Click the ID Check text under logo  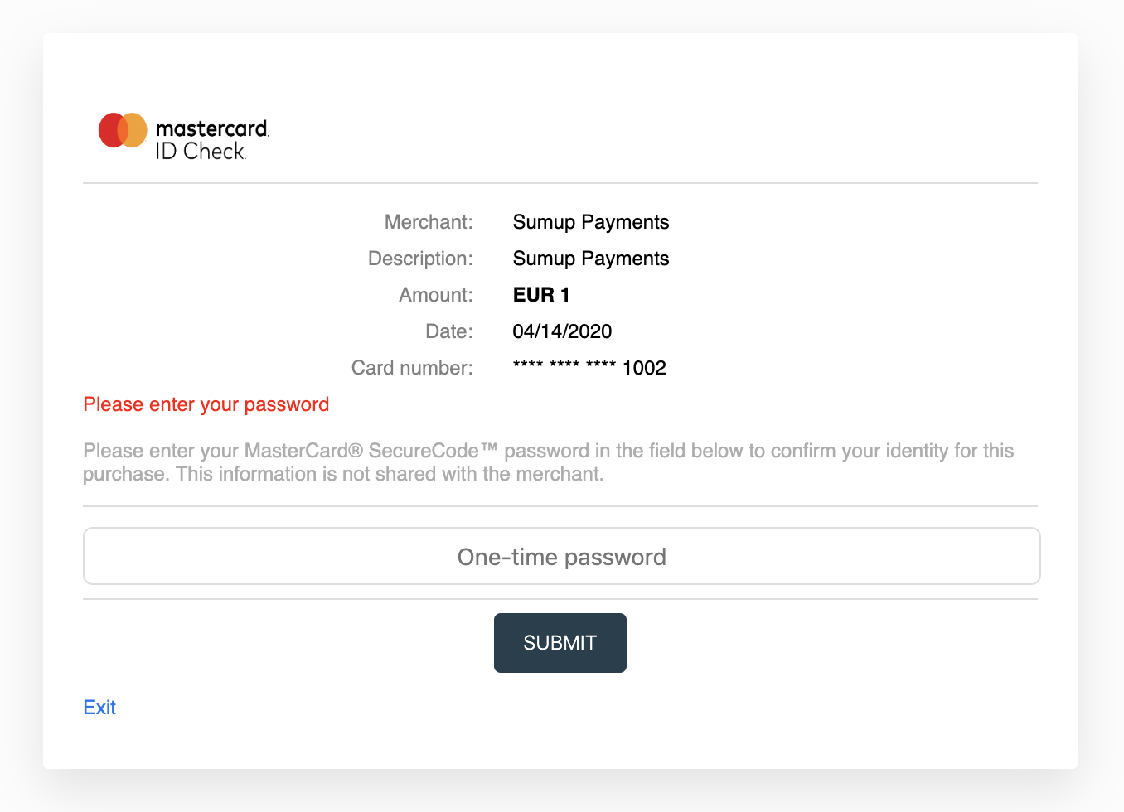[201, 152]
